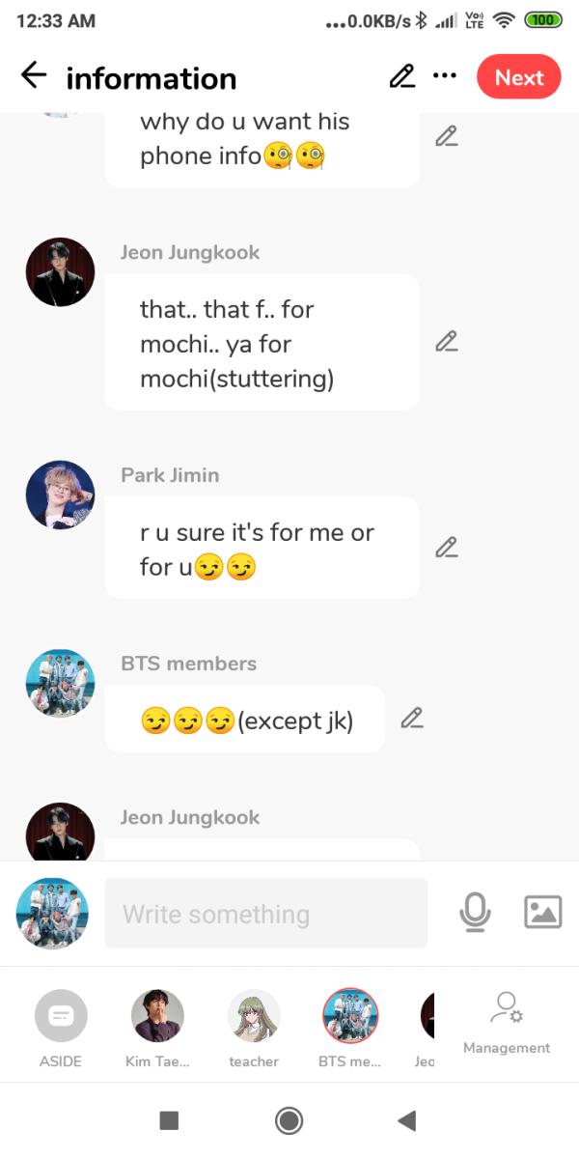Edit Jungkook's stuttering mochi message
Screen dimensions: 579x1159
click(x=446, y=342)
